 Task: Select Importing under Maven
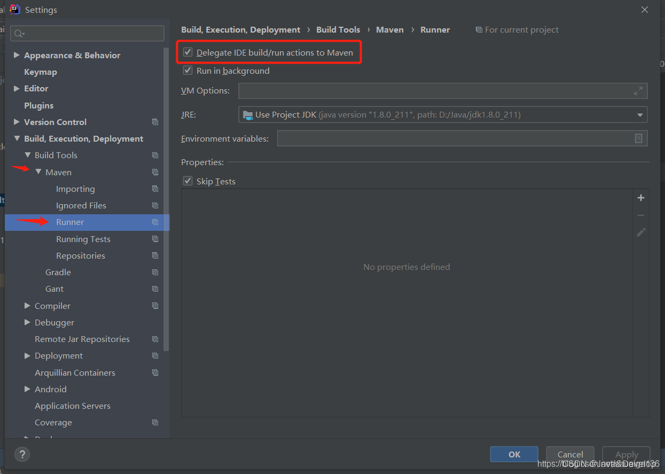point(75,189)
